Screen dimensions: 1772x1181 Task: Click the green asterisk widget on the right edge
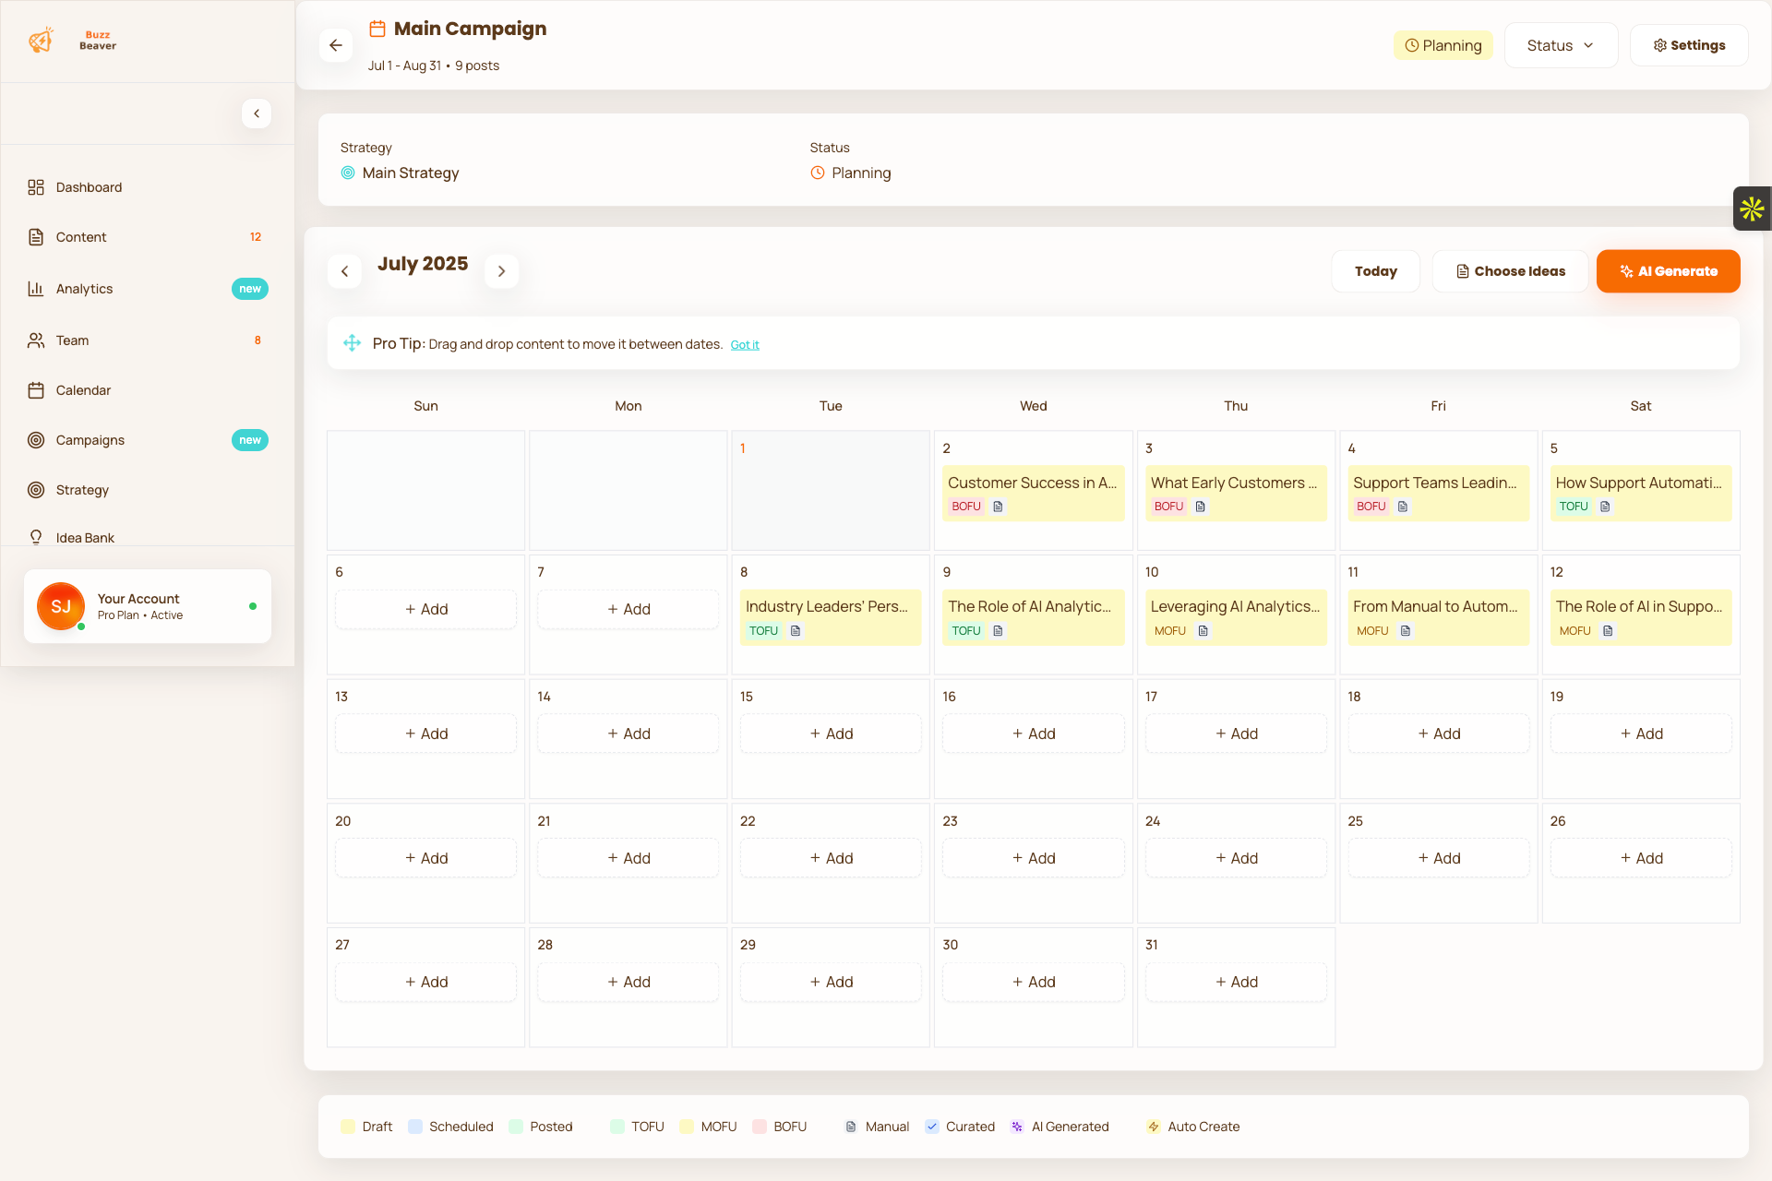tap(1752, 209)
